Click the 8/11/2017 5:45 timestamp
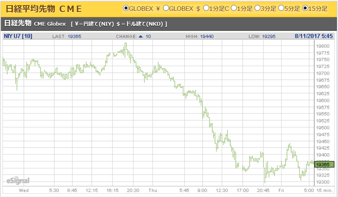 pyautogui.click(x=314, y=36)
